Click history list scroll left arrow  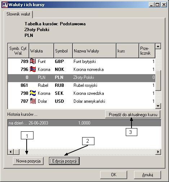pyautogui.click(x=10, y=152)
